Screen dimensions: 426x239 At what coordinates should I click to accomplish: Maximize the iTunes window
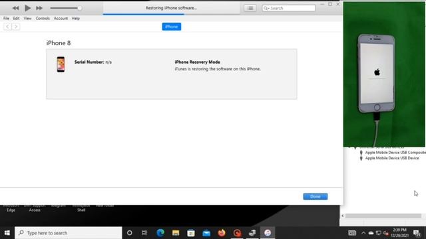pos(330,4)
